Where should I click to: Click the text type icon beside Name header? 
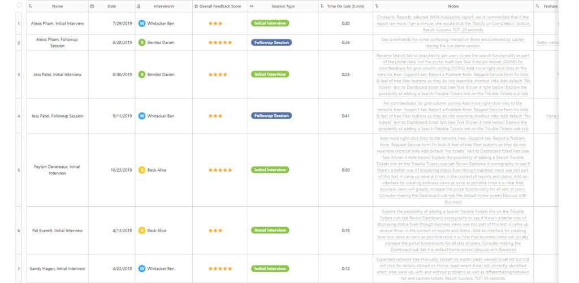(x=31, y=6)
